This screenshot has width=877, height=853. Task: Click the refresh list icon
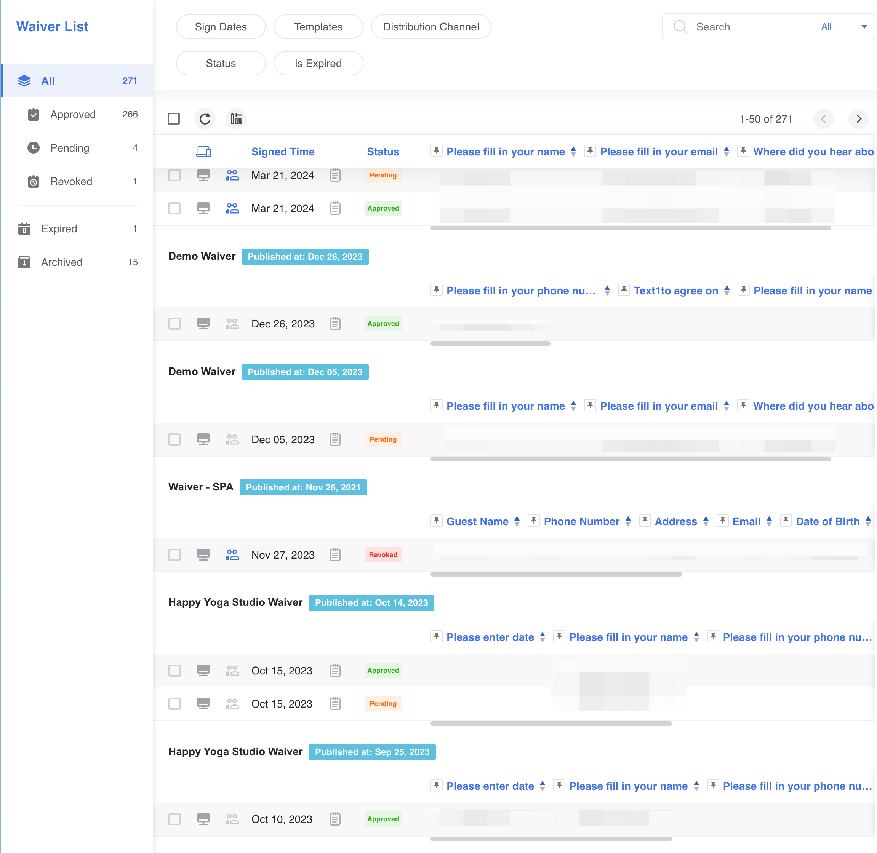(205, 119)
